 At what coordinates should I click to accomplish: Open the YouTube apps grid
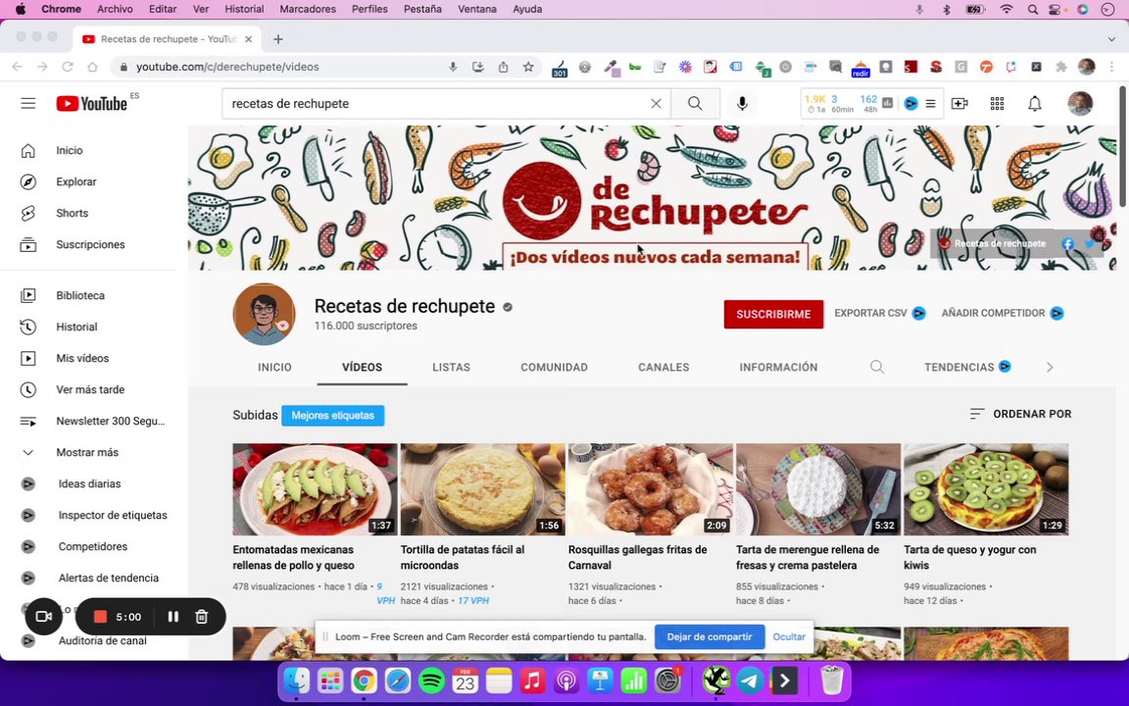[x=998, y=104]
